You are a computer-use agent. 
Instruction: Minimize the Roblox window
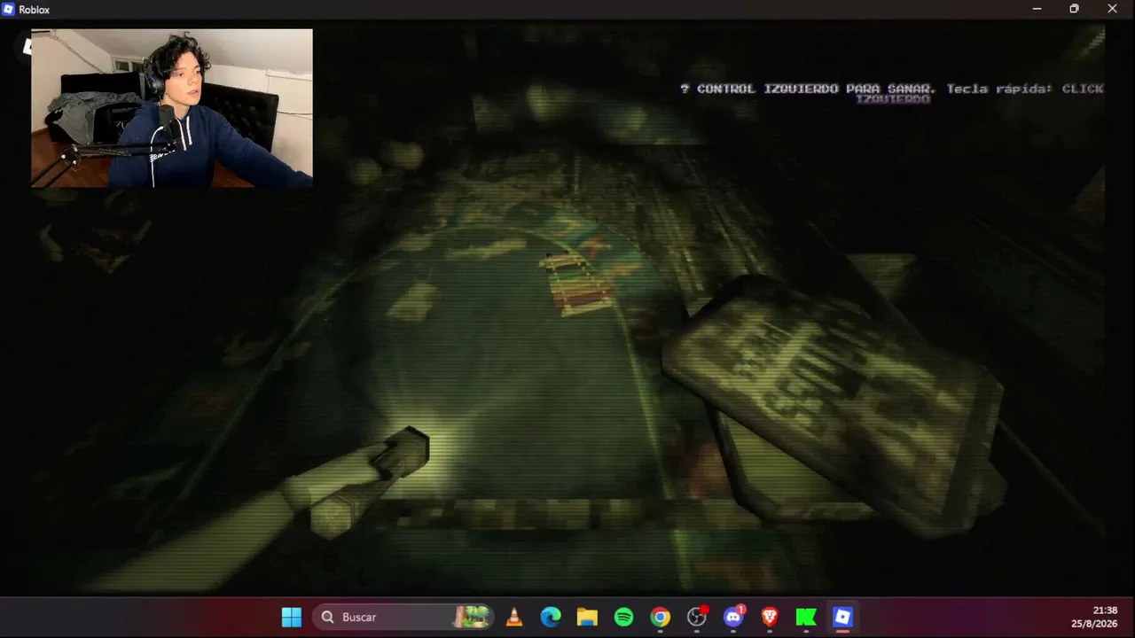(x=1037, y=9)
